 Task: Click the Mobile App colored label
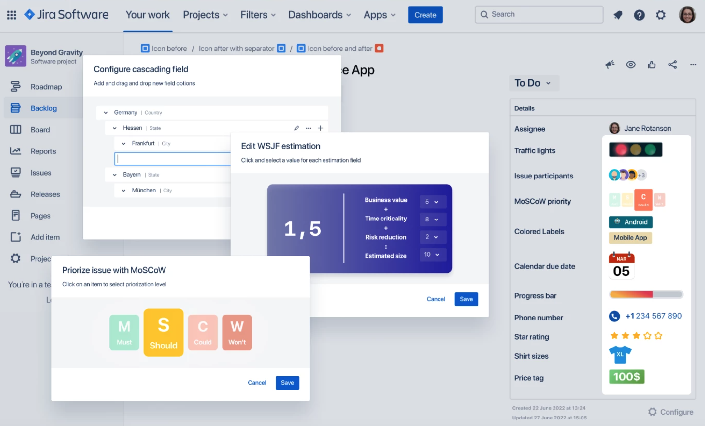pyautogui.click(x=630, y=238)
